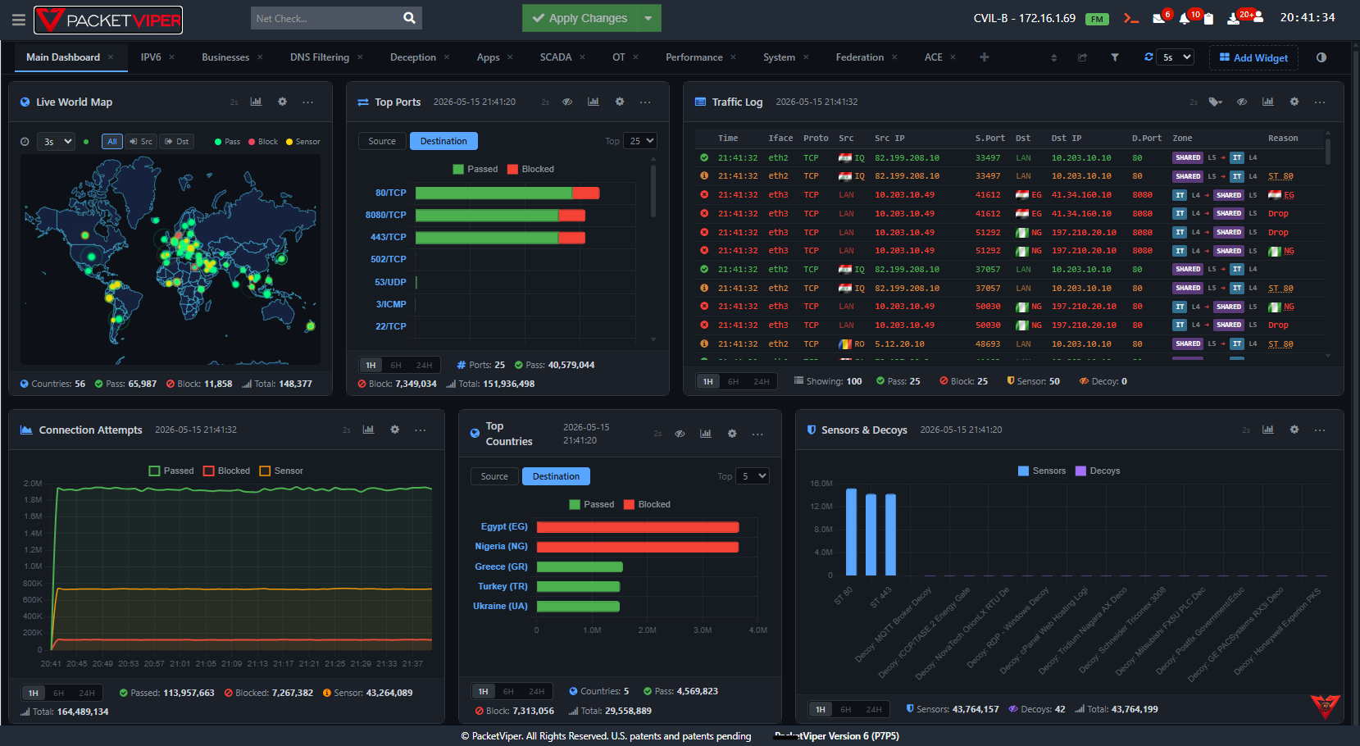
Task: Toggle Passed legend swatch in Connection Attempts
Action: coord(154,471)
